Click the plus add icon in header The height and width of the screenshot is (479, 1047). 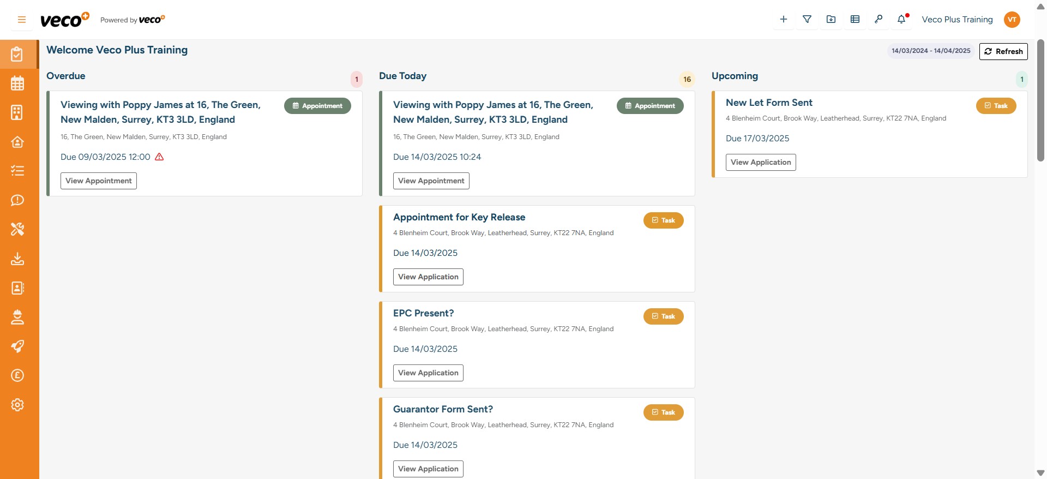click(784, 19)
